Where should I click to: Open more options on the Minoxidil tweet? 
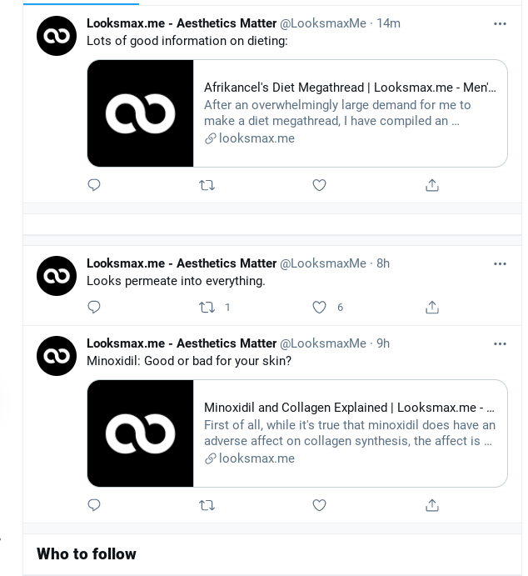coord(500,343)
